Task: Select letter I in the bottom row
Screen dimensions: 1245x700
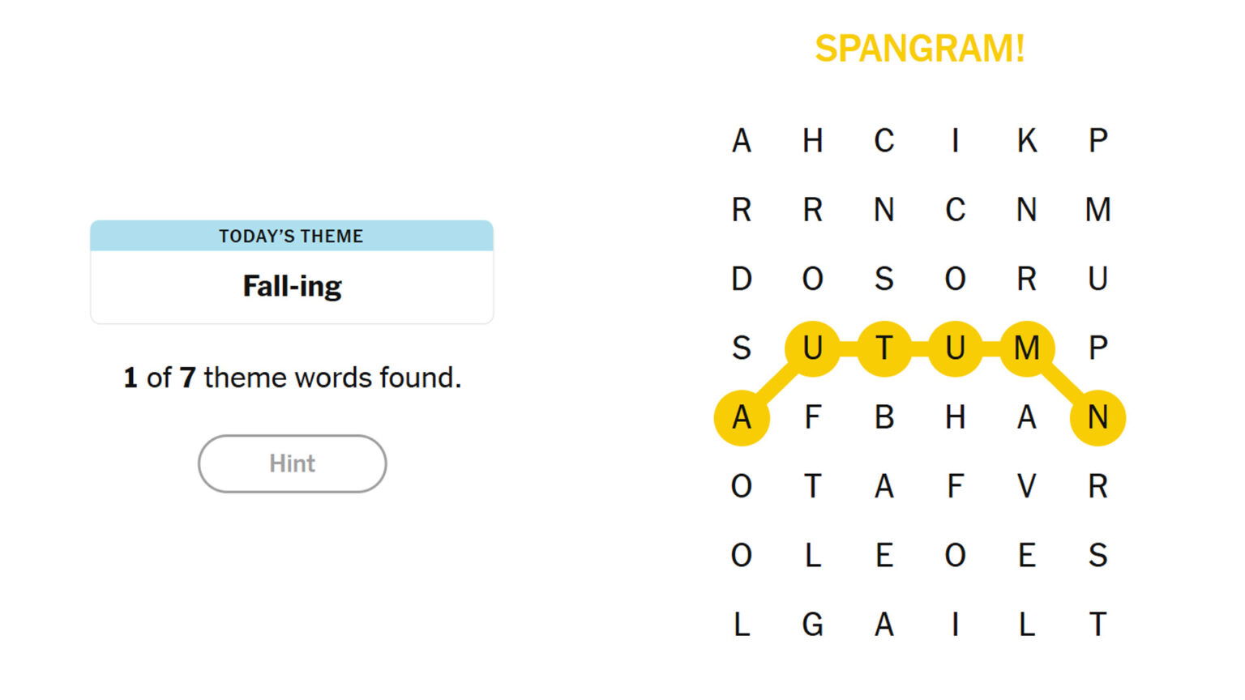Action: point(955,625)
